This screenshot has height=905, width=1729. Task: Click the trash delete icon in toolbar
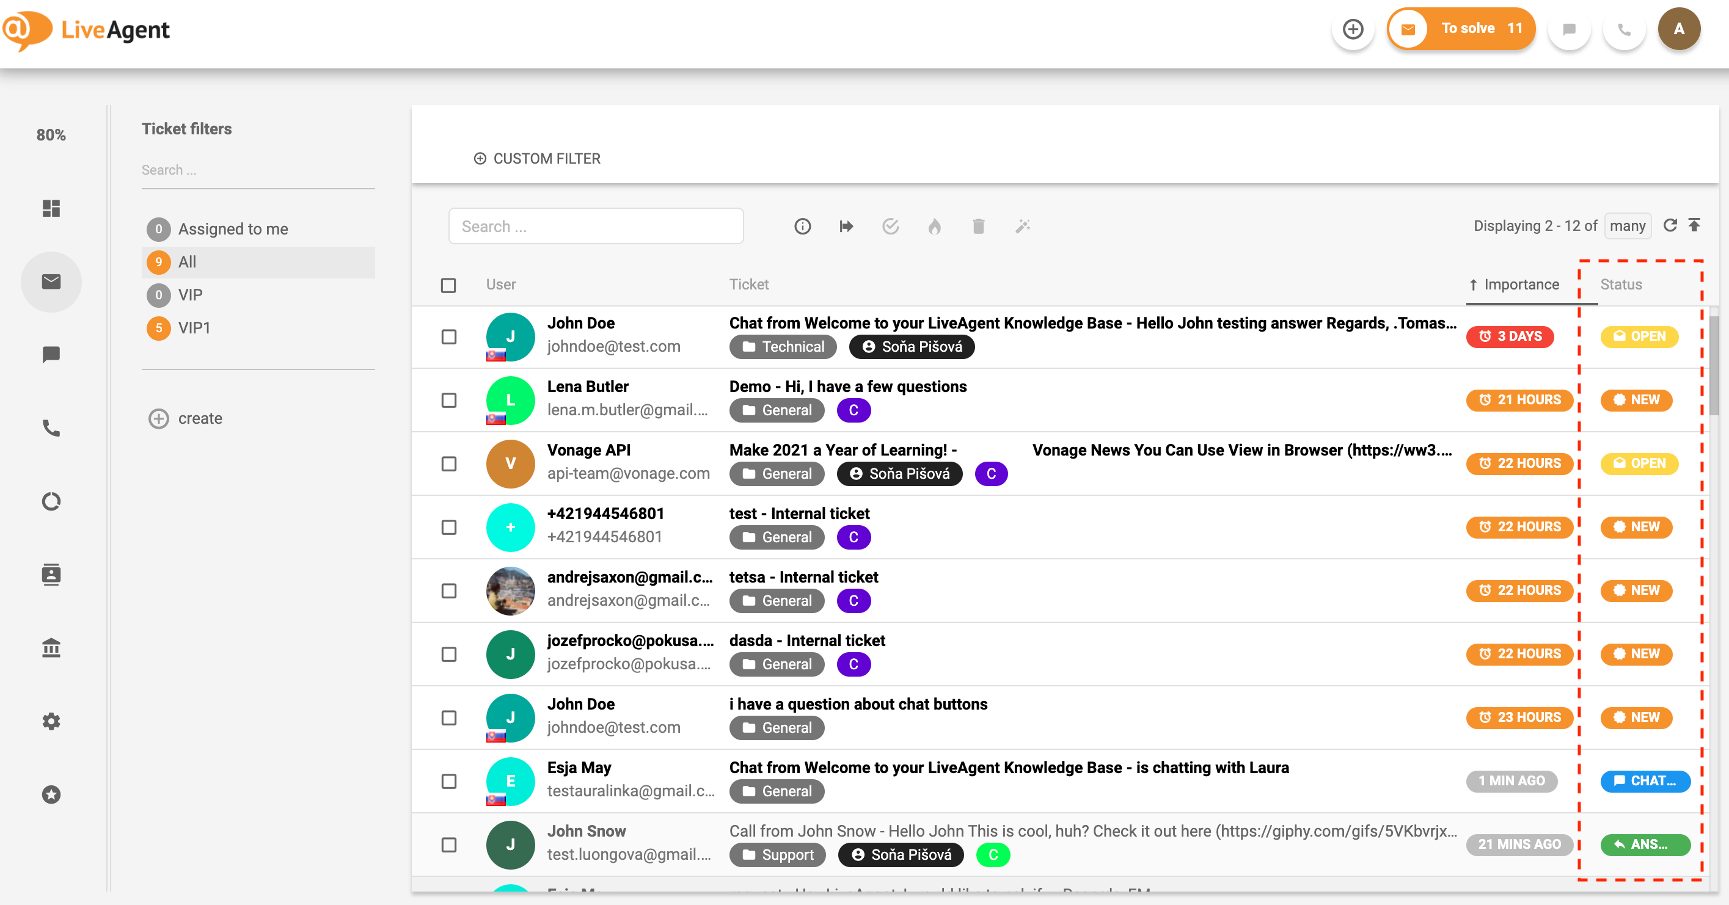tap(978, 227)
